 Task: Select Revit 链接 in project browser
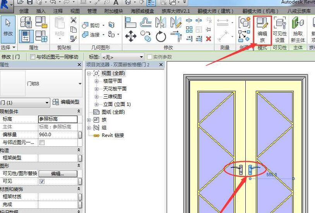[x=113, y=135]
